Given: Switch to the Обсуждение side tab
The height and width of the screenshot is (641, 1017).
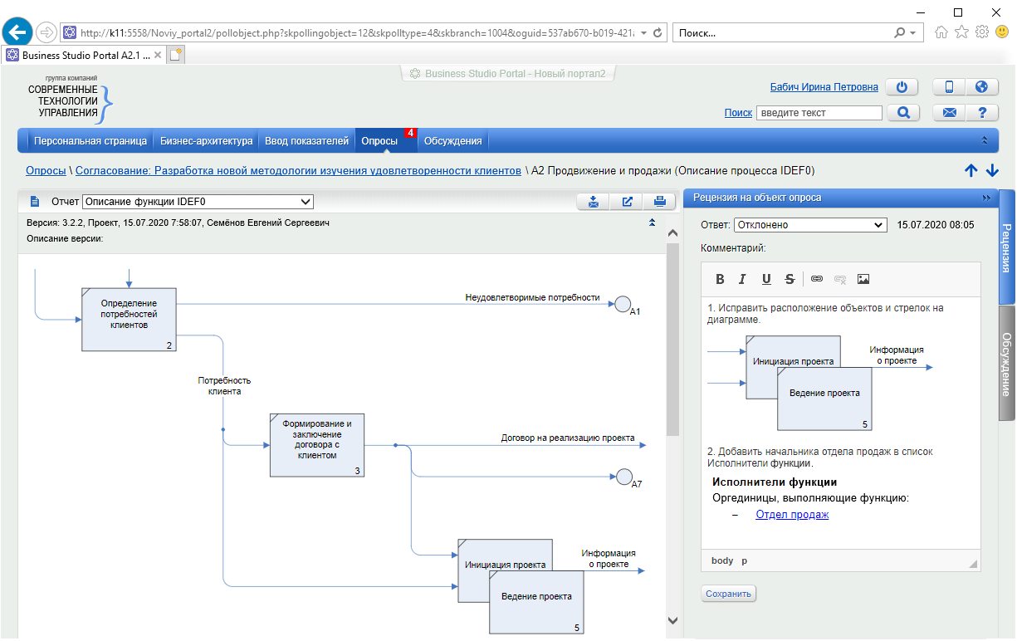Looking at the screenshot, I should (x=1006, y=364).
